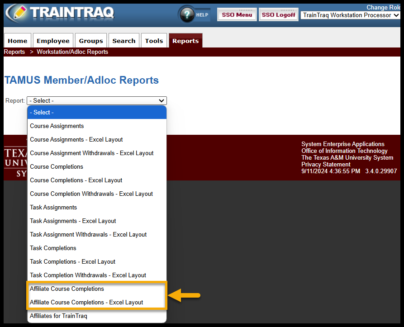Click the Reports breadcrumb link
The height and width of the screenshot is (327, 404).
[14, 52]
